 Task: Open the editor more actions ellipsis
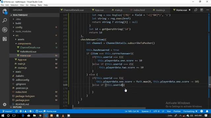pyautogui.click(x=208, y=10)
